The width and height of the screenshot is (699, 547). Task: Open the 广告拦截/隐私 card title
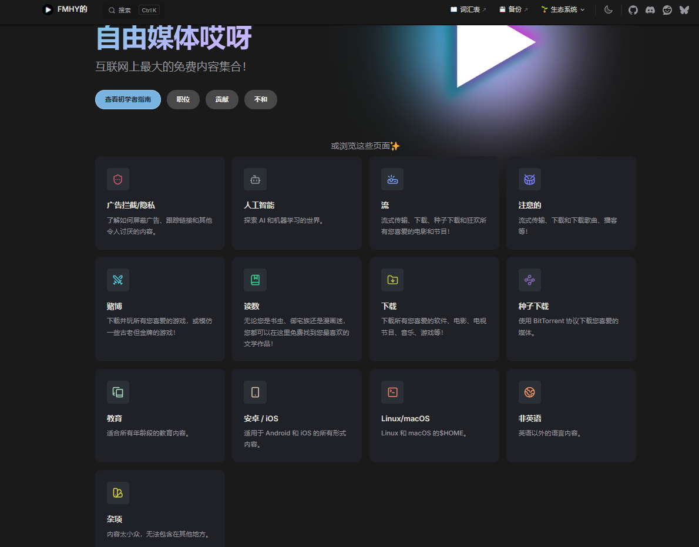[131, 205]
